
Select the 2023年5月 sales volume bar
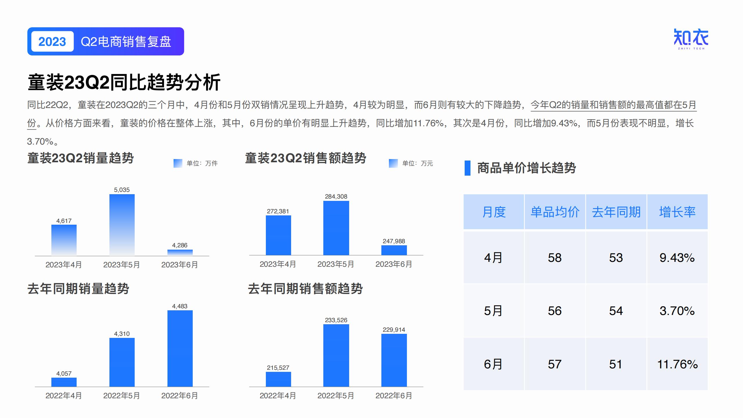(122, 225)
